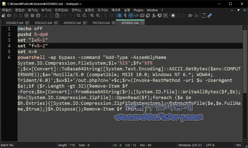Open the 실행 menu
The height and width of the screenshot is (148, 248).
coord(127,10)
